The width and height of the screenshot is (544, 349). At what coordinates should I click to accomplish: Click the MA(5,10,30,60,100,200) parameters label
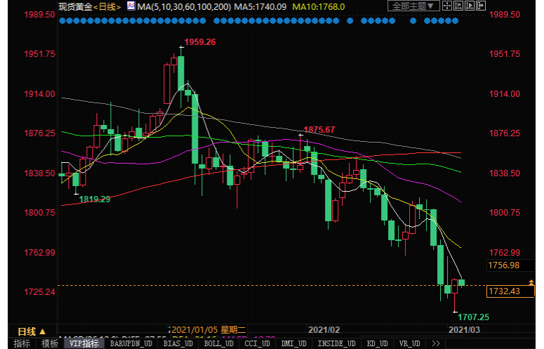[184, 6]
